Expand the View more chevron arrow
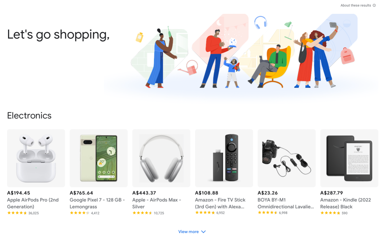Screen dimensions: 384x244 click(x=203, y=232)
